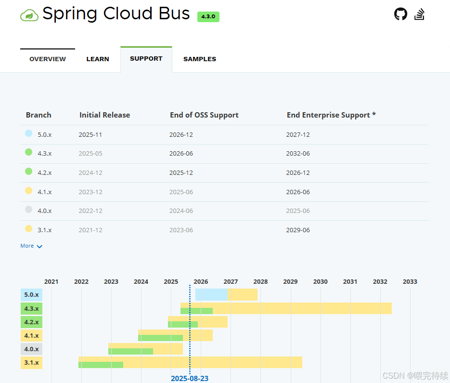Click the chevron next to More
The image size is (450, 383).
point(39,247)
